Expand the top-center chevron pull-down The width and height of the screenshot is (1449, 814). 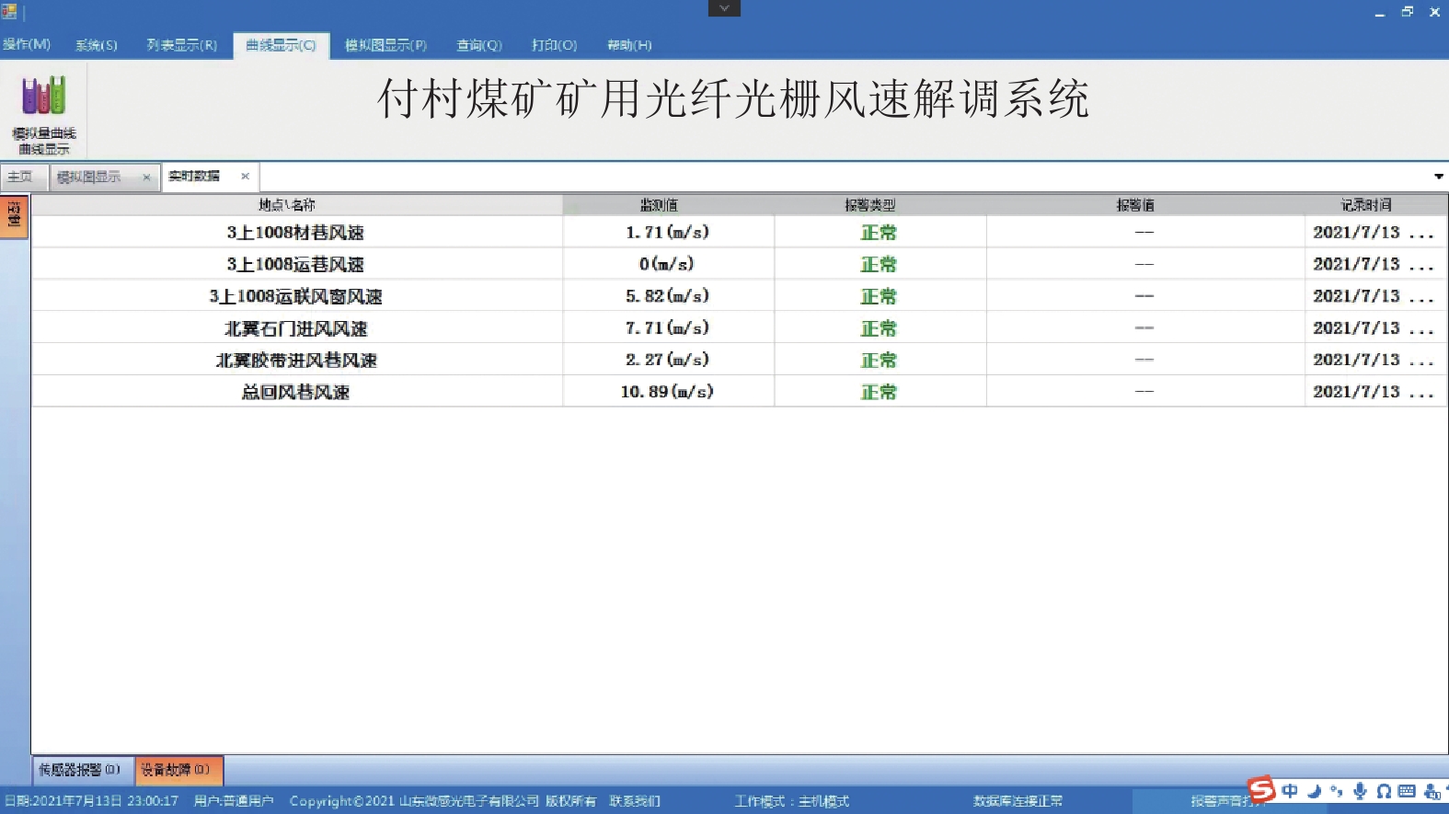pyautogui.click(x=724, y=8)
